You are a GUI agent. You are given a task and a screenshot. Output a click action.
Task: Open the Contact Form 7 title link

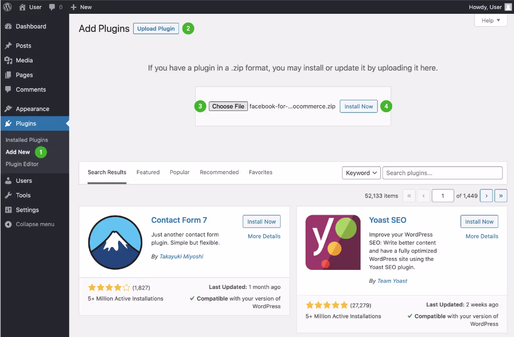(x=179, y=220)
